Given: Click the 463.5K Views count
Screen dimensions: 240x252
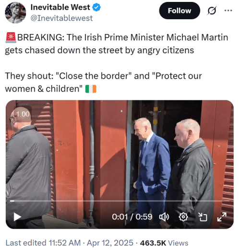Looking at the screenshot, I should point(164,243).
